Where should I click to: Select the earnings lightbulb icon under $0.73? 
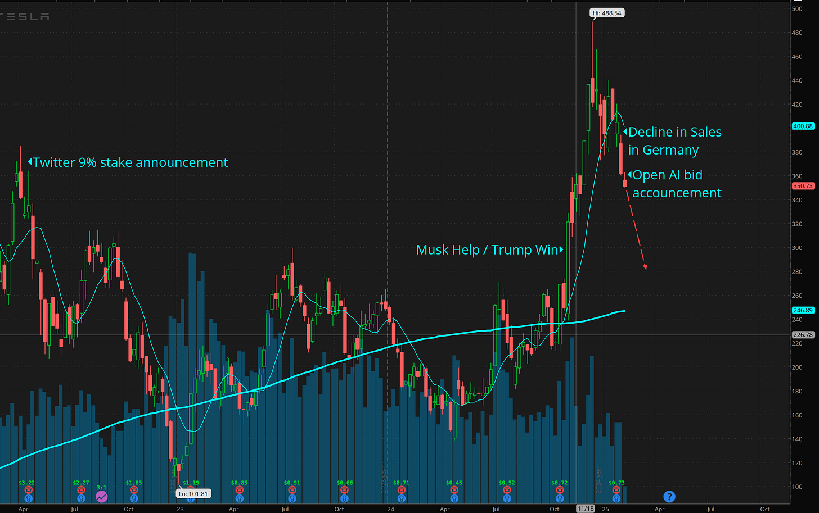[616, 498]
